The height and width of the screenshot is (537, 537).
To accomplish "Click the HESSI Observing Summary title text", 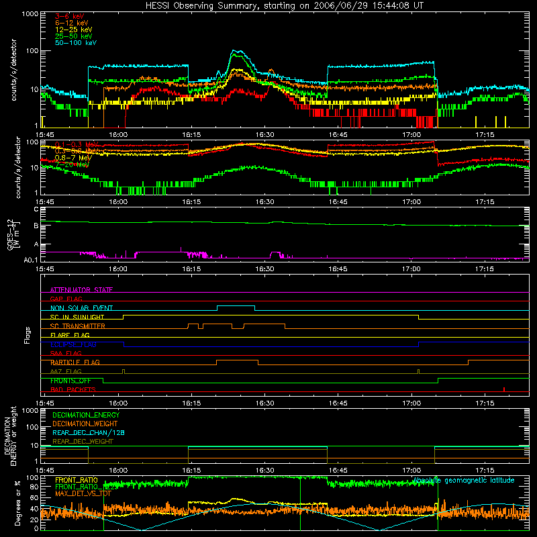I will pyautogui.click(x=285, y=6).
